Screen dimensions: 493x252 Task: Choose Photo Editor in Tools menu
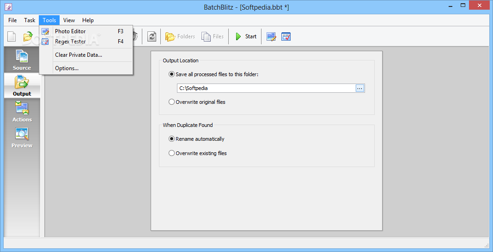[86, 31]
